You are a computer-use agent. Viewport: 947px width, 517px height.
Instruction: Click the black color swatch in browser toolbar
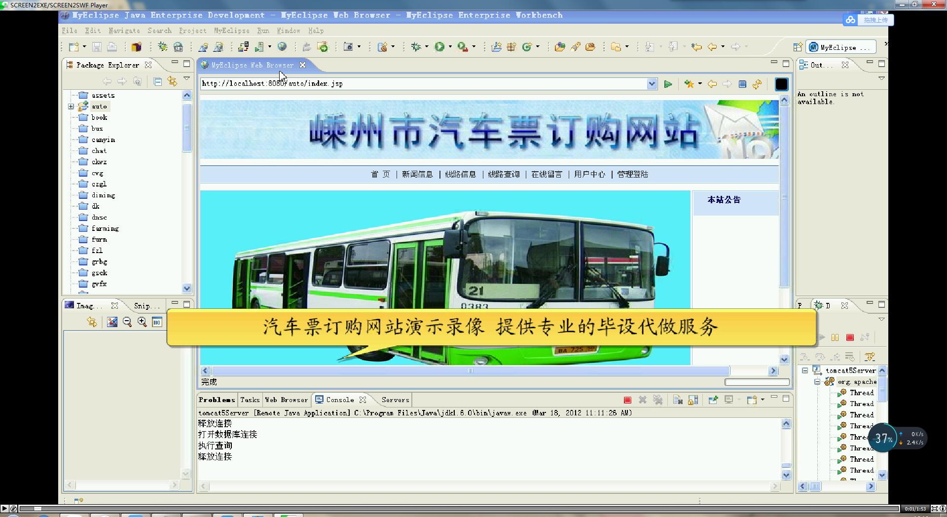coord(781,84)
